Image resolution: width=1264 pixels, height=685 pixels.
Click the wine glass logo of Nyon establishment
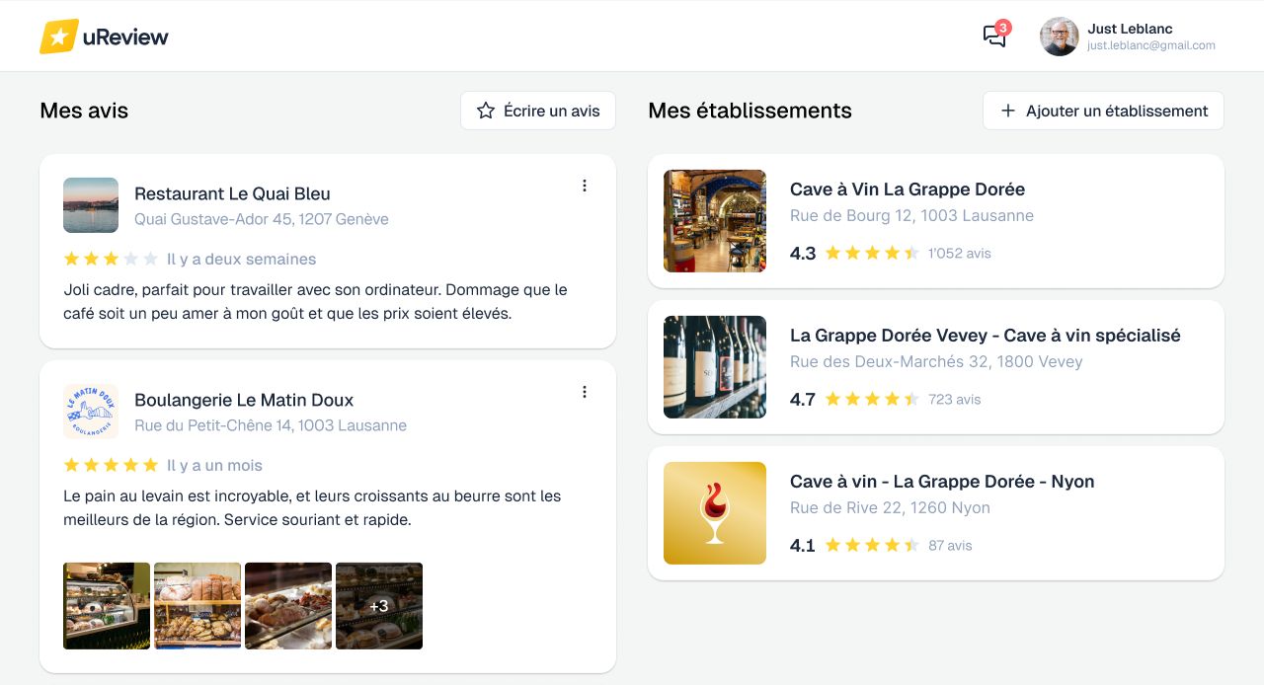[x=715, y=513]
